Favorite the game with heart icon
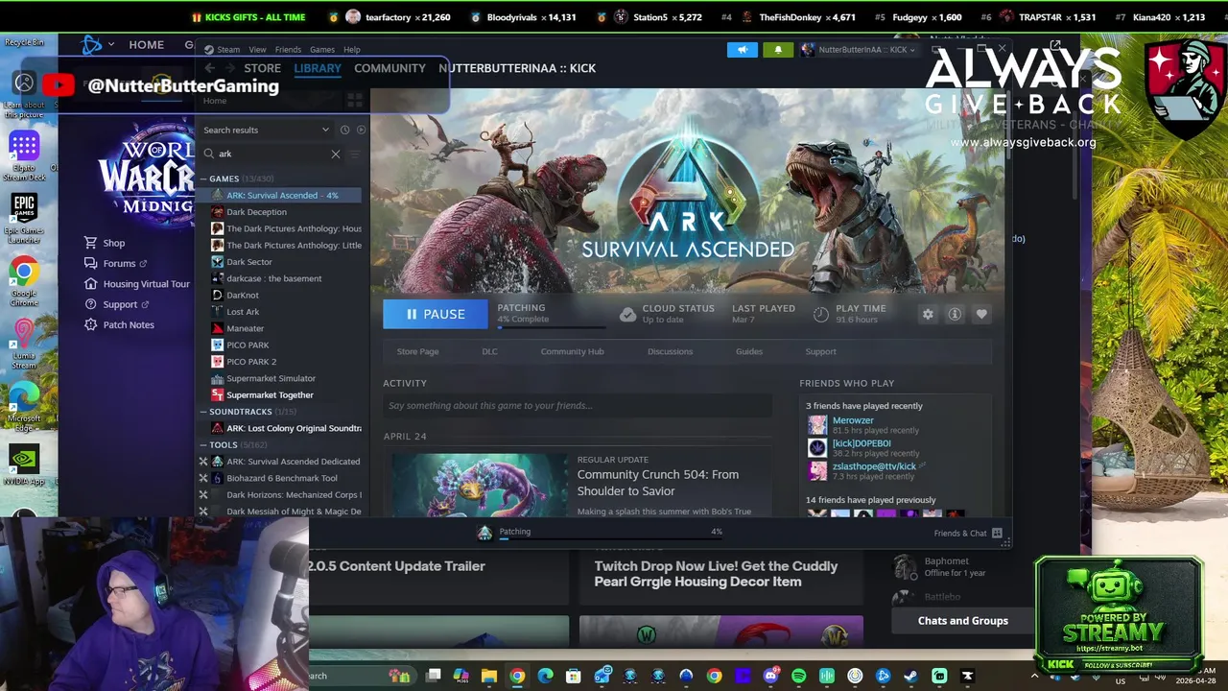Image resolution: width=1228 pixels, height=691 pixels. pos(981,314)
